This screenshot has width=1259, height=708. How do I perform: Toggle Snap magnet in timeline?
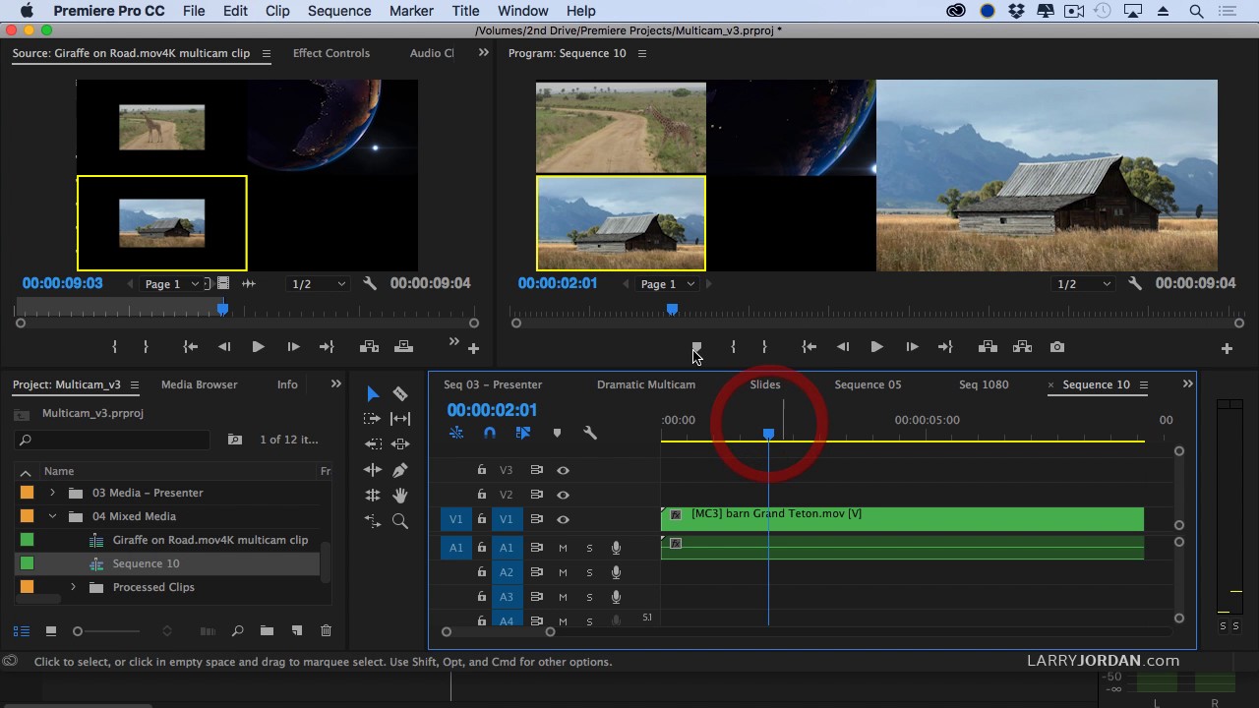point(490,433)
